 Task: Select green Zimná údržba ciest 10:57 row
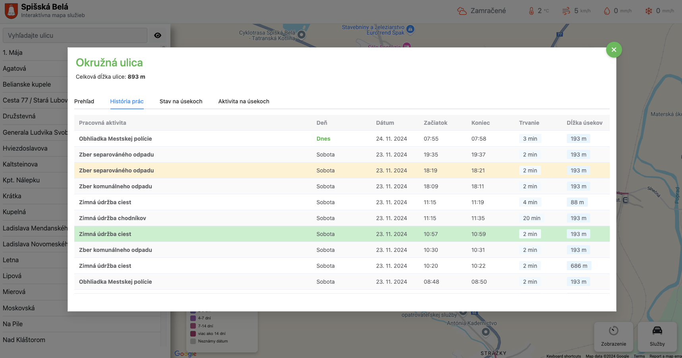click(342, 234)
